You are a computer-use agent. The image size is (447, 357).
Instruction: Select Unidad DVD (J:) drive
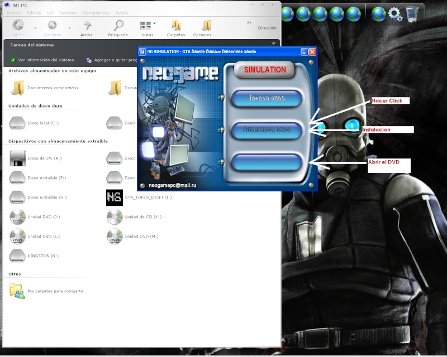pyautogui.click(x=35, y=217)
